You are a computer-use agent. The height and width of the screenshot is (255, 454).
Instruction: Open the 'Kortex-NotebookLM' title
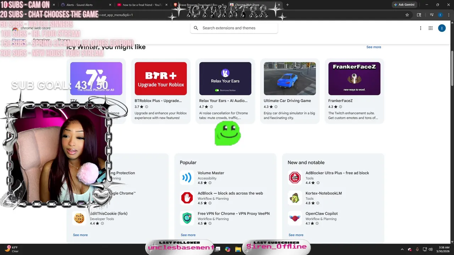323,193
